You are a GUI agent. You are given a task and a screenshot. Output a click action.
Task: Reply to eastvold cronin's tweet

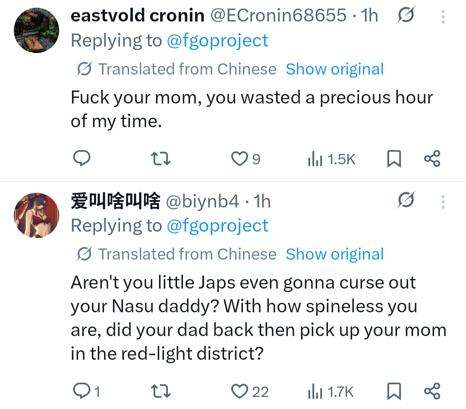(82, 158)
